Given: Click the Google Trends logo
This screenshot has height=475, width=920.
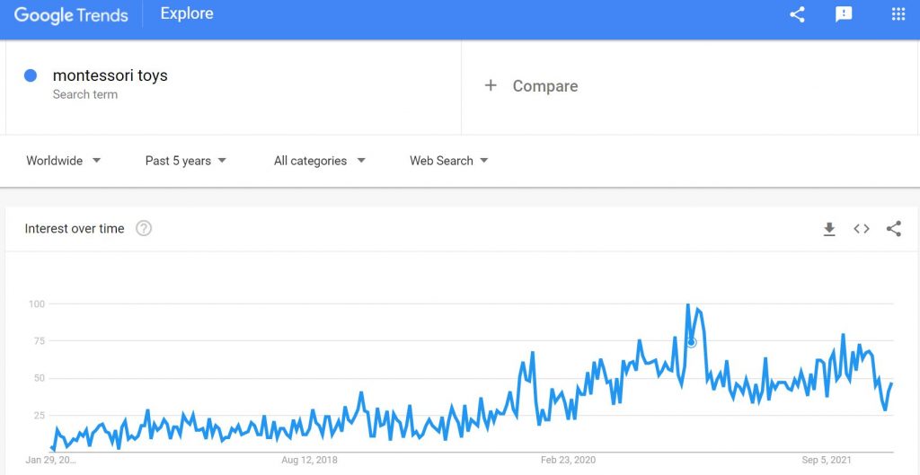Looking at the screenshot, I should [x=71, y=14].
